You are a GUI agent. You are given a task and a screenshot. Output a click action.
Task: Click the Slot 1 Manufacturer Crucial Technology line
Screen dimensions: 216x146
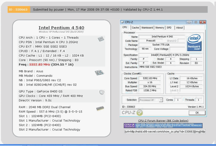(x=49, y=121)
